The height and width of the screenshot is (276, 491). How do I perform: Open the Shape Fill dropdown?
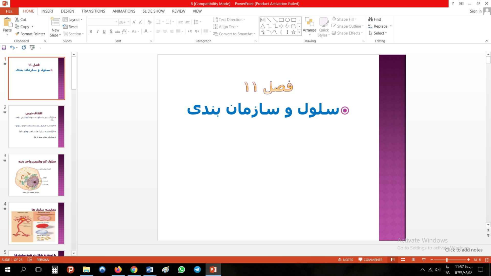point(344,19)
